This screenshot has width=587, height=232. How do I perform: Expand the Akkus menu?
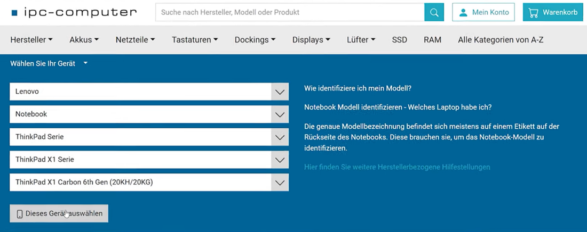coord(84,39)
